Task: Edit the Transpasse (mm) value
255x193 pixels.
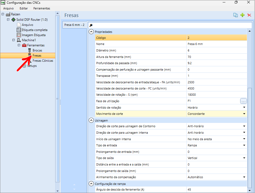Action: coord(217,76)
